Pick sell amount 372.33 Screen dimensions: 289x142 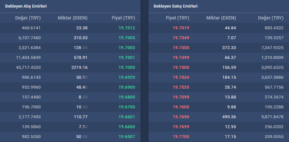(229, 48)
